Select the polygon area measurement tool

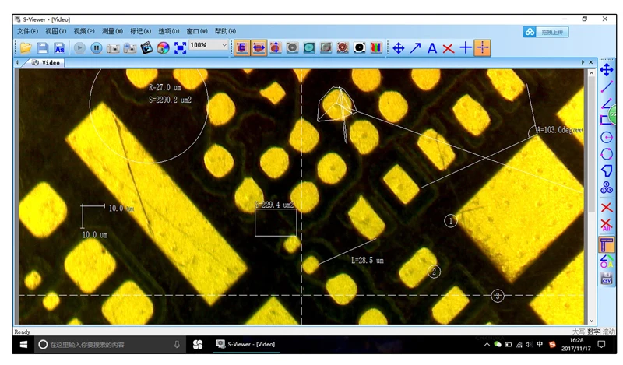point(607,170)
